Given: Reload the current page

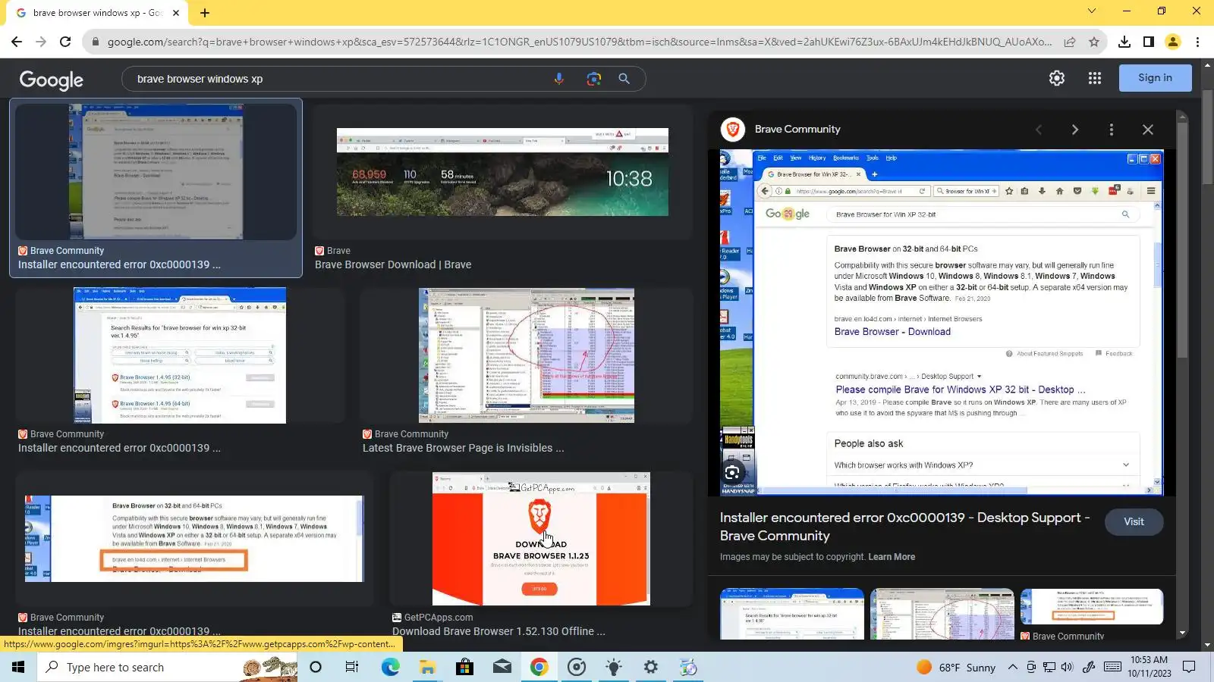Looking at the screenshot, I should (65, 42).
